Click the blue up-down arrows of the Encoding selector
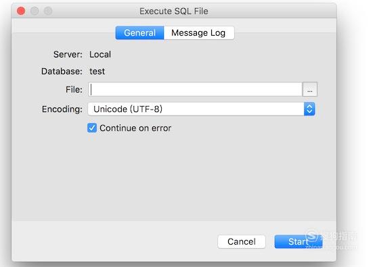Image resolution: width=373 pixels, height=267 pixels. [x=309, y=109]
